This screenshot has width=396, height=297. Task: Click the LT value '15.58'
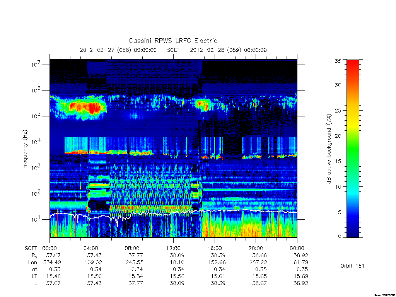click(x=177, y=276)
